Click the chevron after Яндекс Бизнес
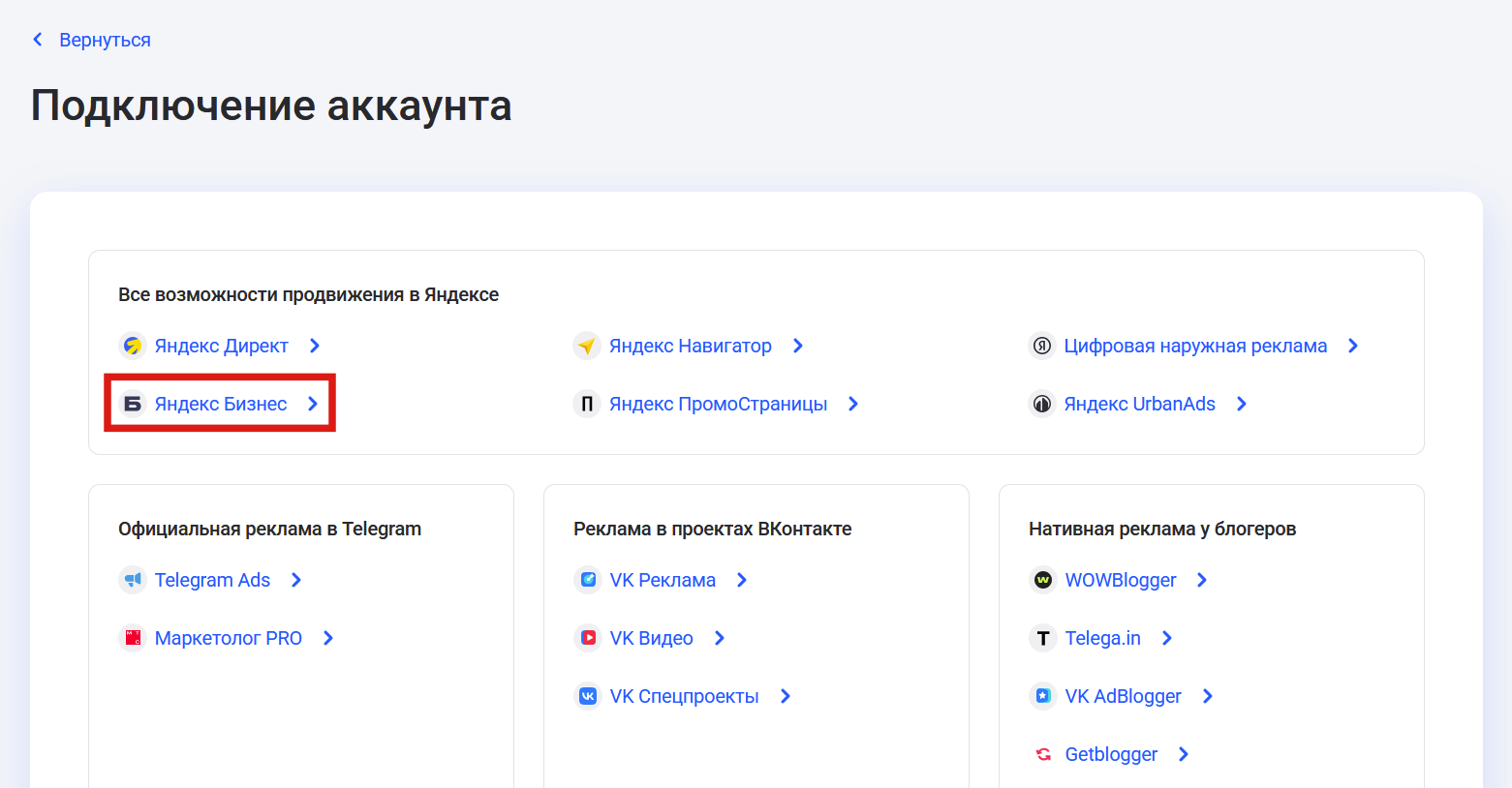 [313, 404]
